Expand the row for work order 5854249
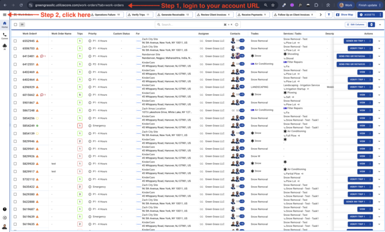The height and width of the screenshot is (232, 385). (x=379, y=126)
